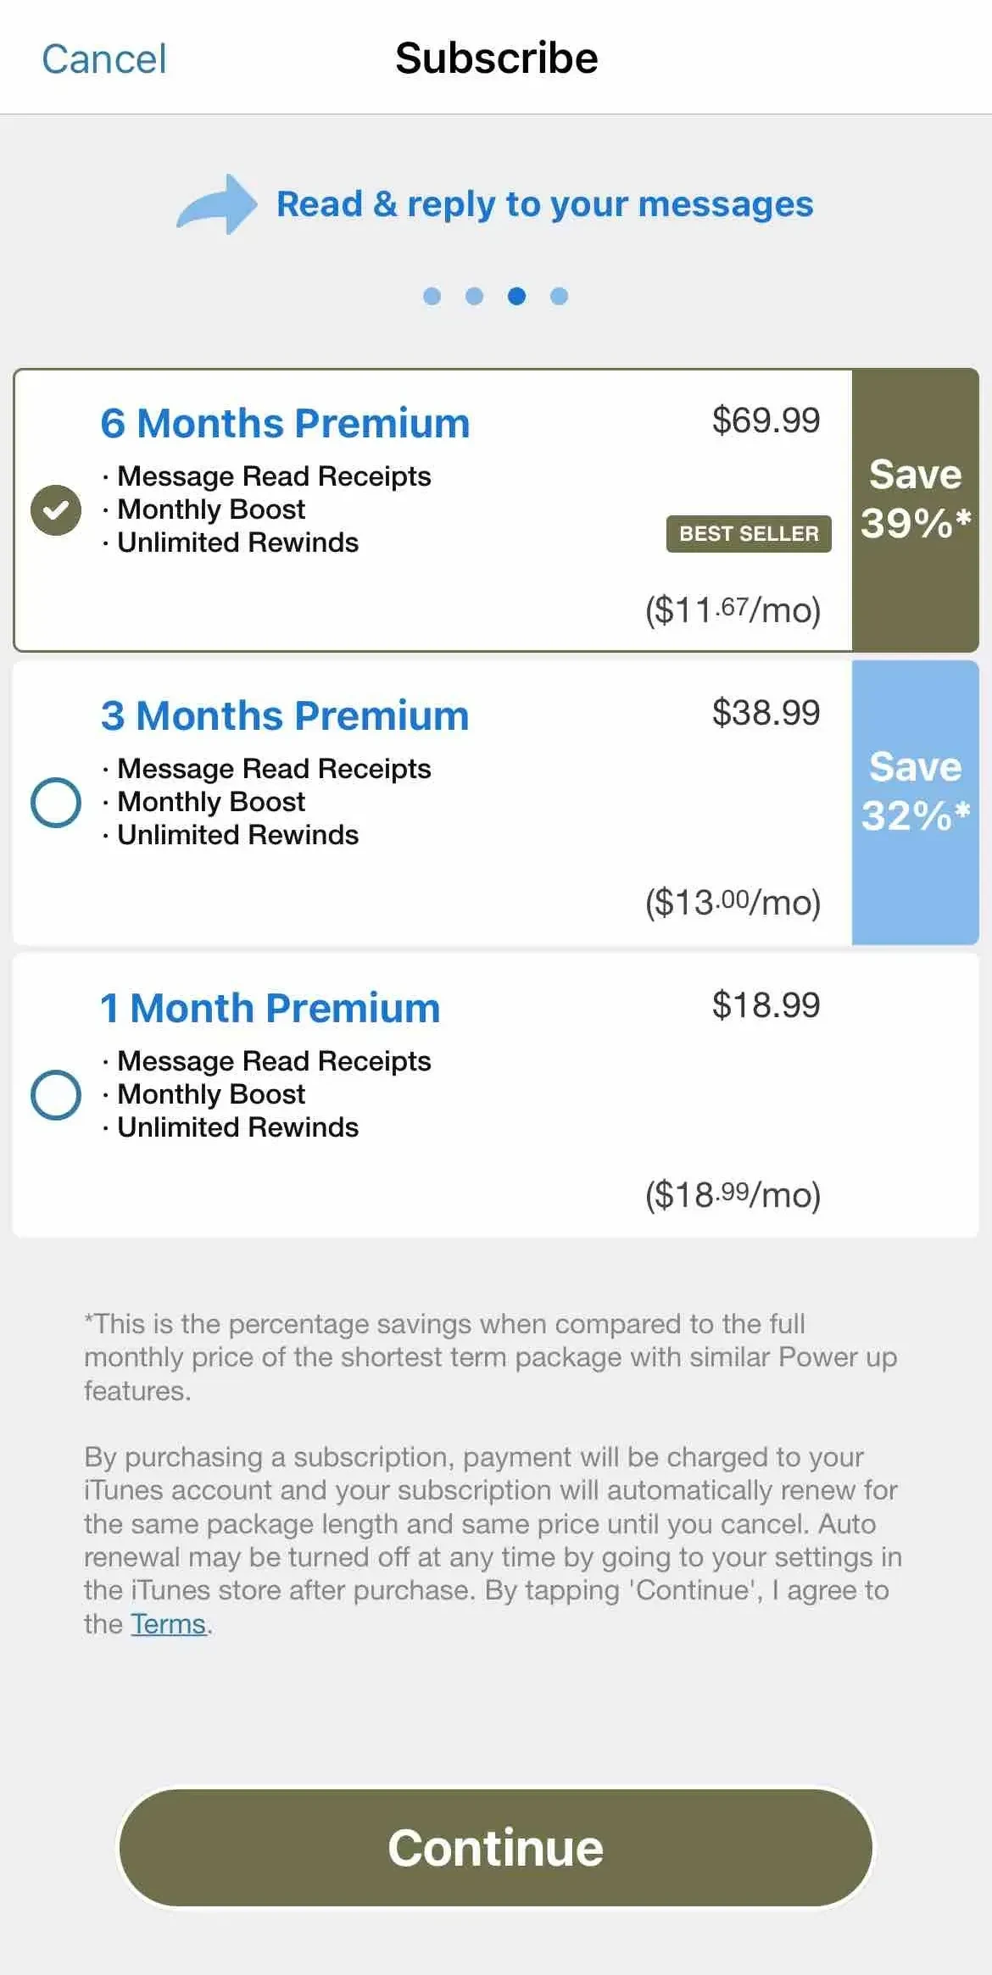992x1975 pixels.
Task: Tap the Read & reply to your messages headline
Action: click(544, 204)
